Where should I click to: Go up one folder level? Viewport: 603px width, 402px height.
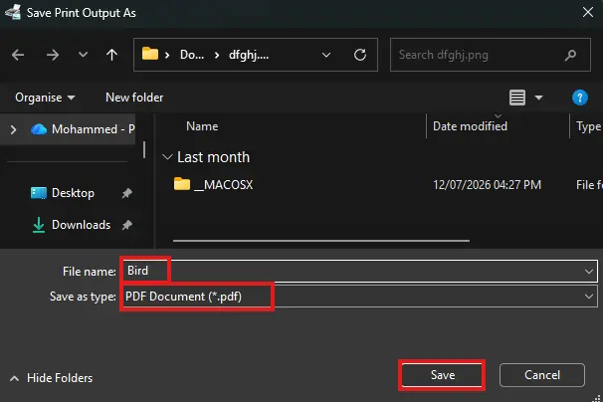(x=111, y=55)
